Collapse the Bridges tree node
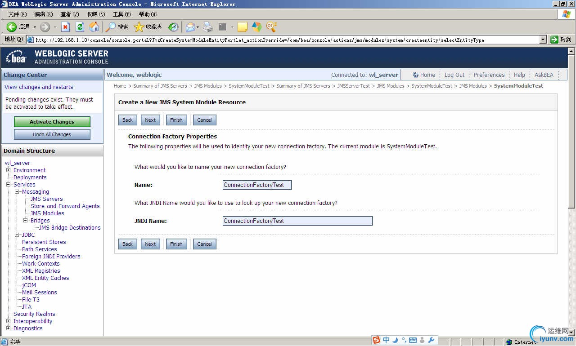The height and width of the screenshot is (346, 576). [x=25, y=221]
